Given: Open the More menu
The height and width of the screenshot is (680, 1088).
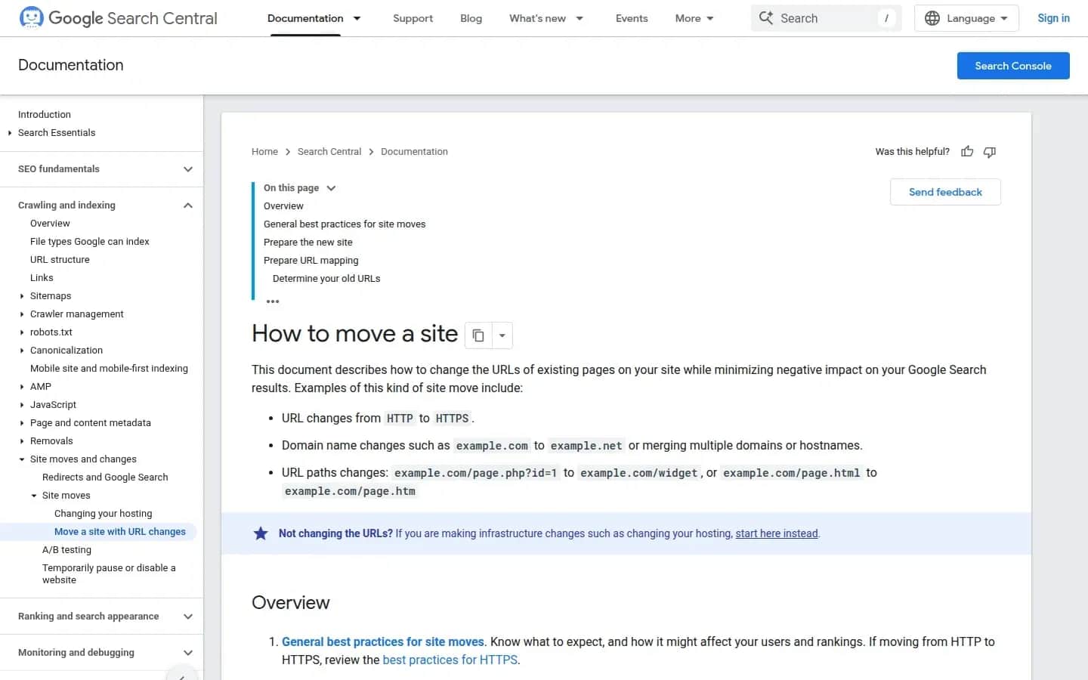Looking at the screenshot, I should click(x=694, y=18).
